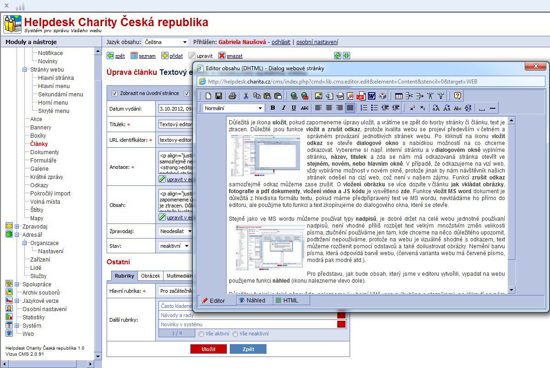Screen dimensions: 550x368
Task: Apply superscript with the x² icon
Action: click(412, 108)
